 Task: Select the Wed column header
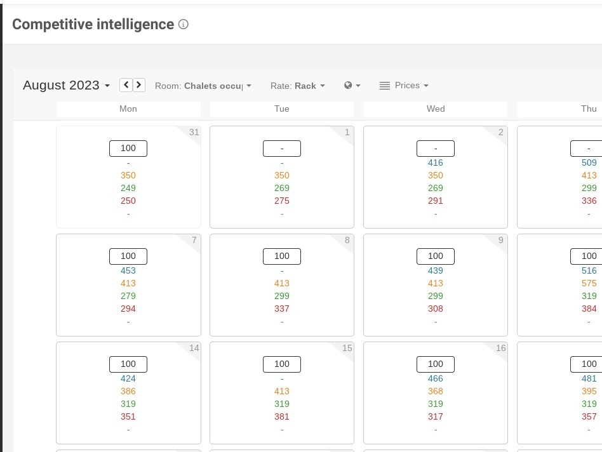pos(436,109)
